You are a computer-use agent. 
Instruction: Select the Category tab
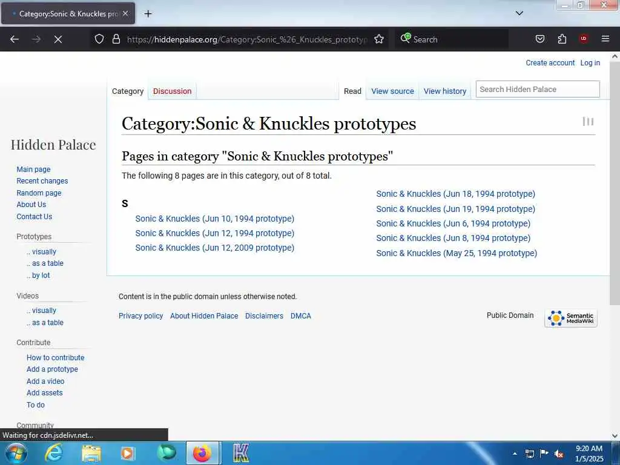tap(128, 91)
